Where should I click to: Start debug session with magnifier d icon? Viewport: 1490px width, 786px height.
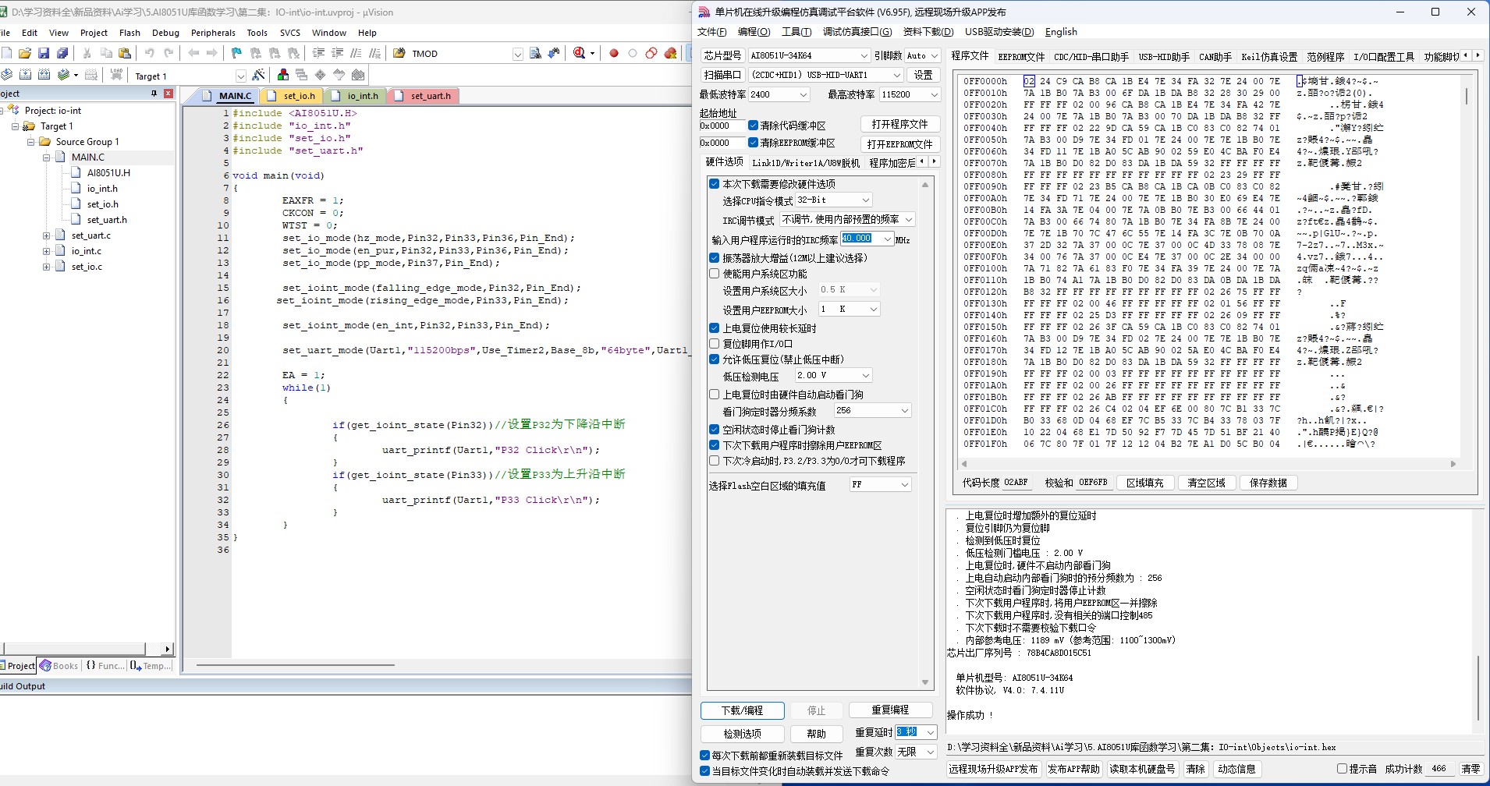click(x=580, y=53)
